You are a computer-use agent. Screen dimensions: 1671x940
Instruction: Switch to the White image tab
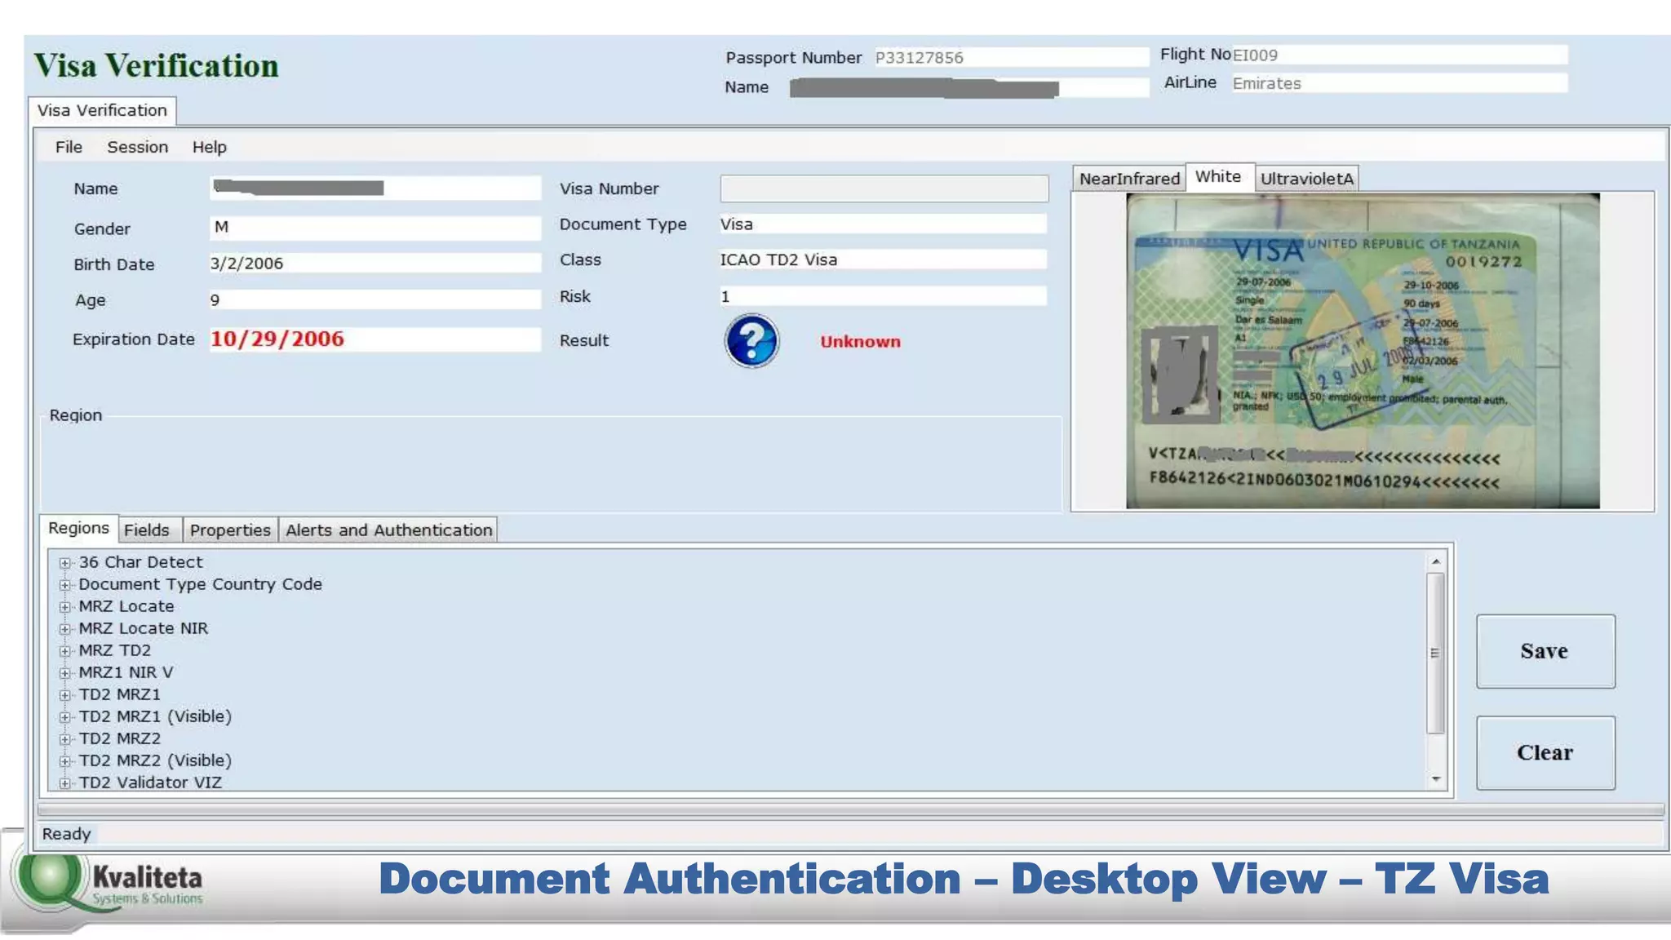coord(1218,176)
